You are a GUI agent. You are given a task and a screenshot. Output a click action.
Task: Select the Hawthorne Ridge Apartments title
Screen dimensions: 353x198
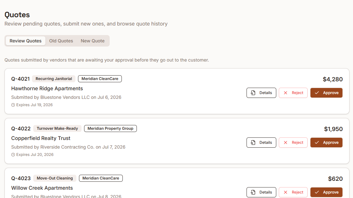pos(47,88)
